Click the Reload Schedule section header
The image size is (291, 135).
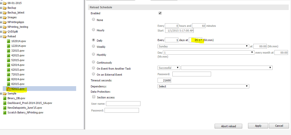pyautogui.click(x=188, y=8)
